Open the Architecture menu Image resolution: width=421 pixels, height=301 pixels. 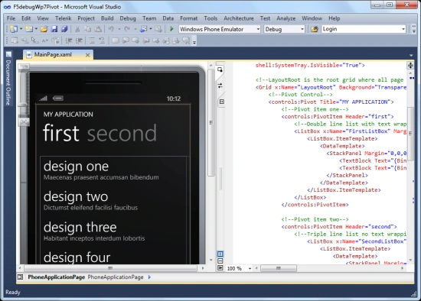(x=239, y=18)
